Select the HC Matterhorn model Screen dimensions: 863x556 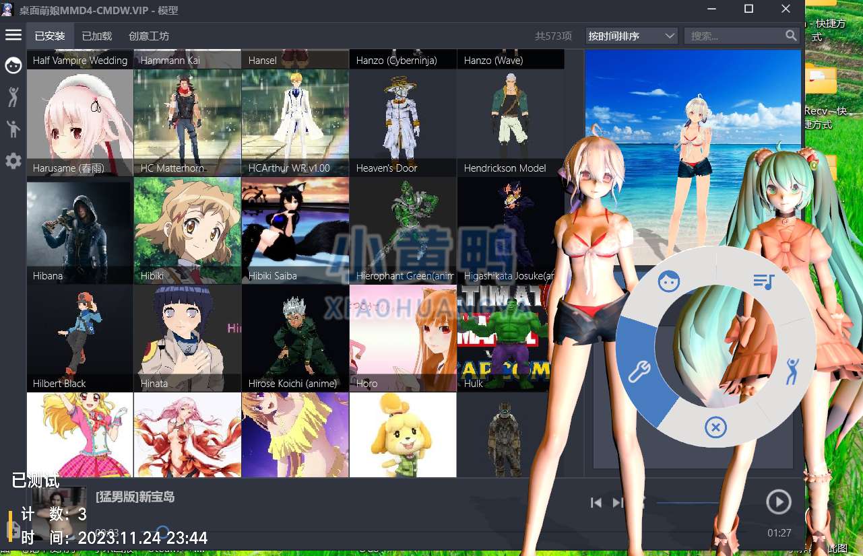click(x=188, y=123)
